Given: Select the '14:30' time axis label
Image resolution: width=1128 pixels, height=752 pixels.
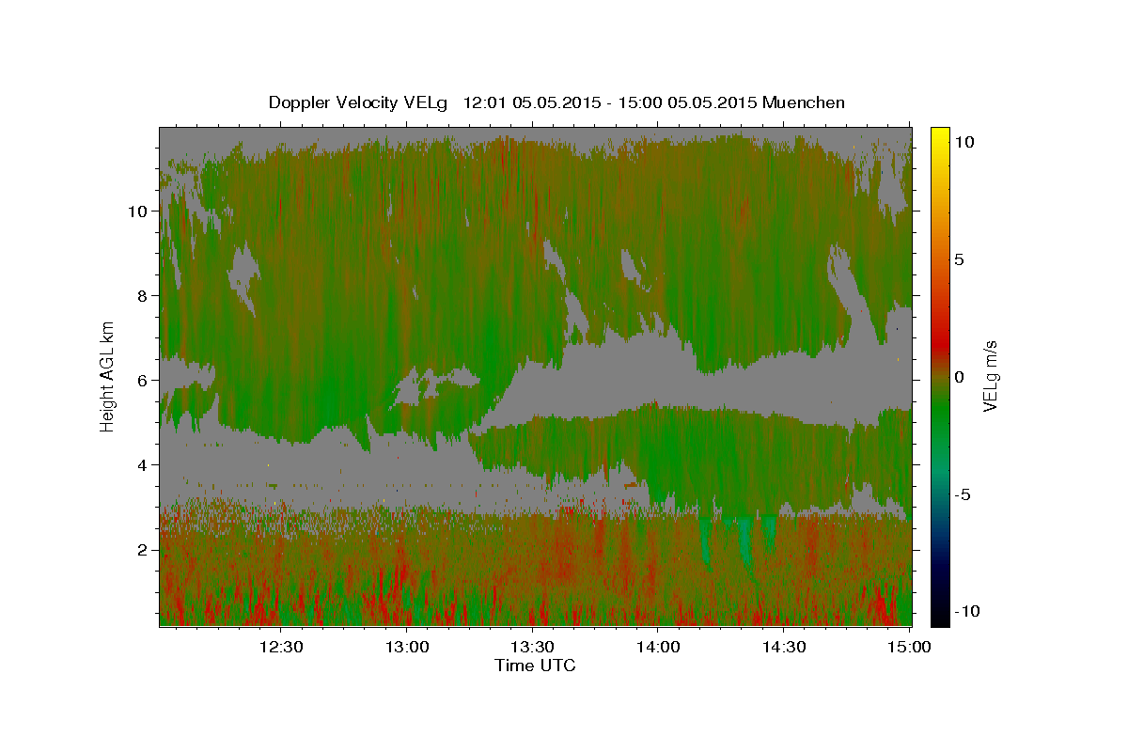Looking at the screenshot, I should pos(783,647).
